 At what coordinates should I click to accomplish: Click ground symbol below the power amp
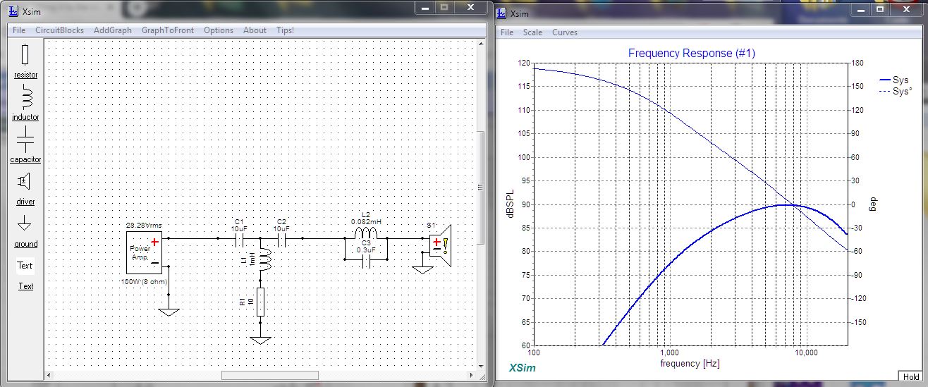[169, 311]
